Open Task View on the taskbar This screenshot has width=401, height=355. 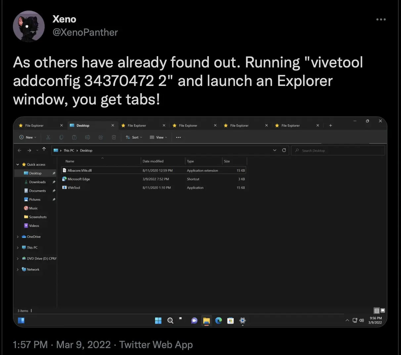pyautogui.click(x=181, y=319)
